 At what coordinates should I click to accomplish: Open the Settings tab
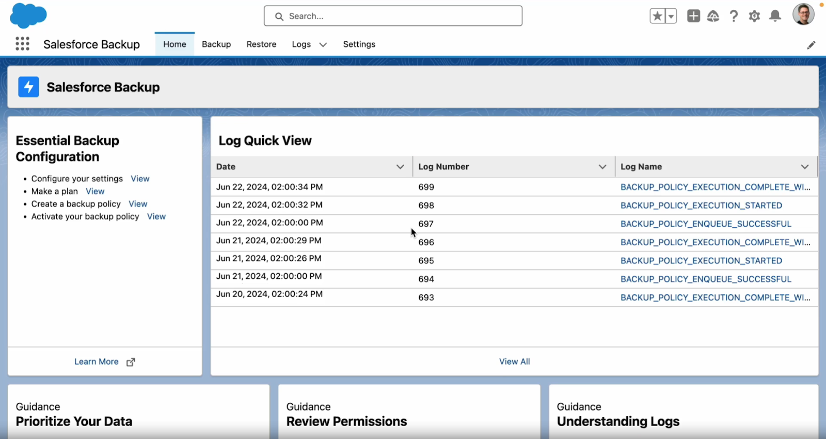pyautogui.click(x=359, y=44)
